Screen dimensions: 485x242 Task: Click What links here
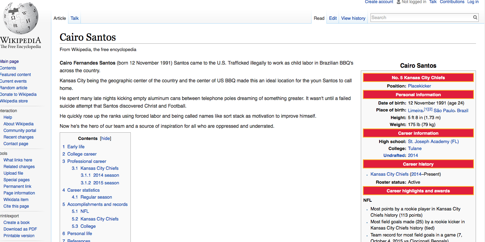click(x=18, y=160)
